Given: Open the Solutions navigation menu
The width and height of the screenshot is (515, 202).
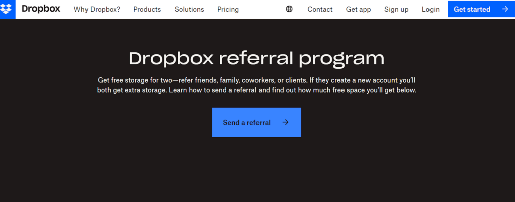Looking at the screenshot, I should [189, 9].
